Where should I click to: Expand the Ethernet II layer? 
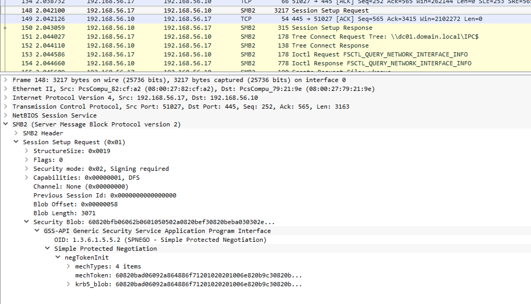[x=5, y=89]
